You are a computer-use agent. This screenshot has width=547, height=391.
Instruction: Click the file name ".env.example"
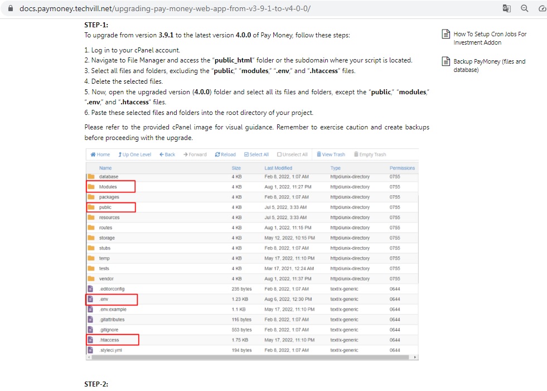pos(113,310)
